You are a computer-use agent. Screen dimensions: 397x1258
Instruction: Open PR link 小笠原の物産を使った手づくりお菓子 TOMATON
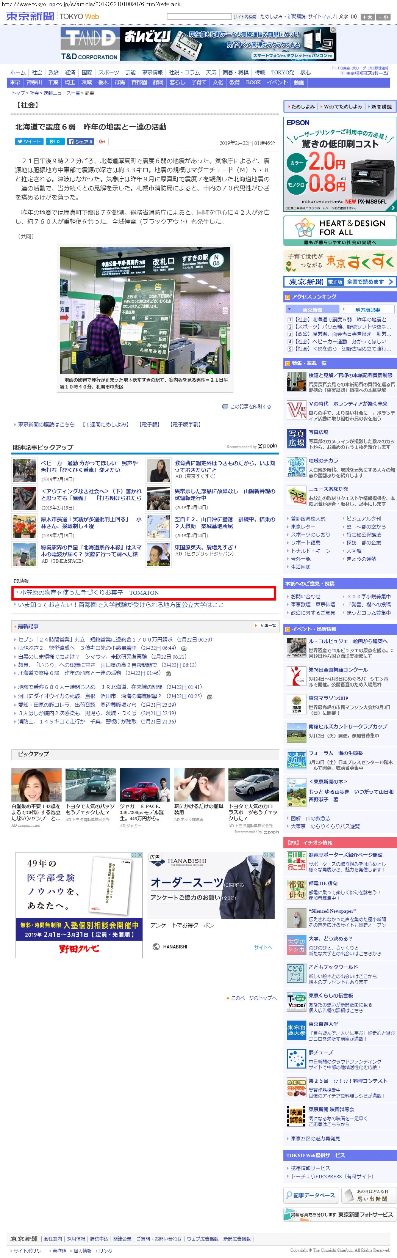[x=89, y=592]
